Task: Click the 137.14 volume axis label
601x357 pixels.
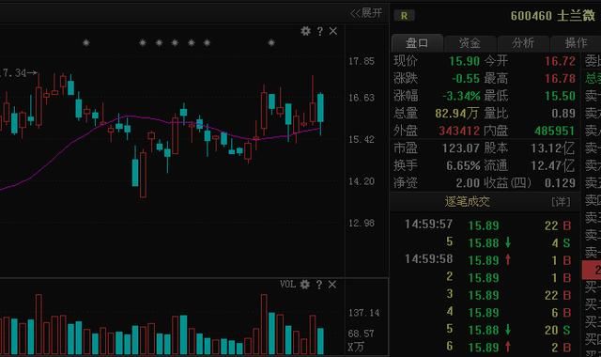Action: 363,313
